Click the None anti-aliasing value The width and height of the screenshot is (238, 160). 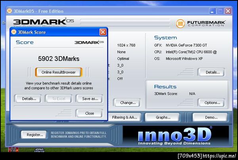121,52
